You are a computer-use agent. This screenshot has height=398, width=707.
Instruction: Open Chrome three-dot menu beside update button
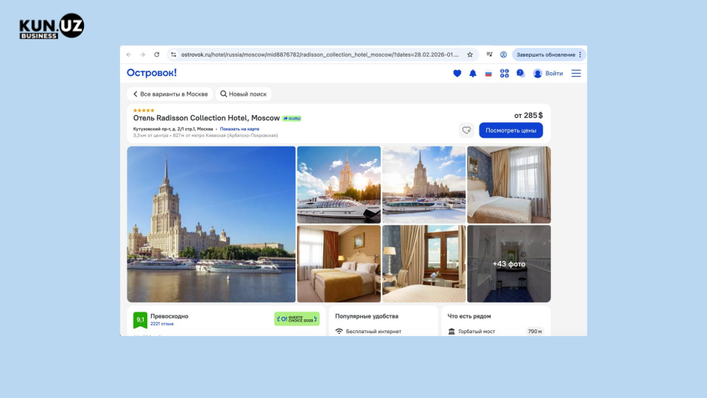coord(580,55)
